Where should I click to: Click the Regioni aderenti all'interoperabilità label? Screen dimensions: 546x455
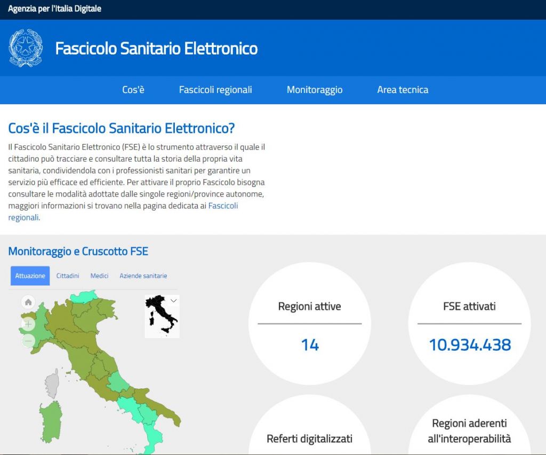pyautogui.click(x=469, y=430)
